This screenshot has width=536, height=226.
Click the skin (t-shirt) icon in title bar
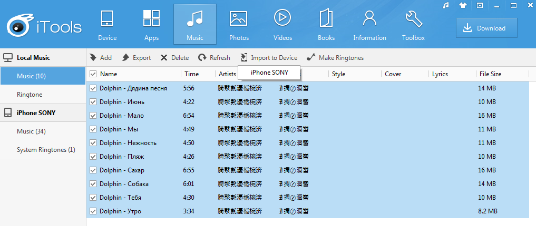(462, 5)
